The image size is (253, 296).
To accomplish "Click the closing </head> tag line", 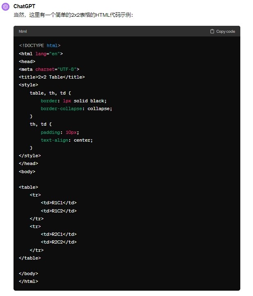I will point(29,163).
